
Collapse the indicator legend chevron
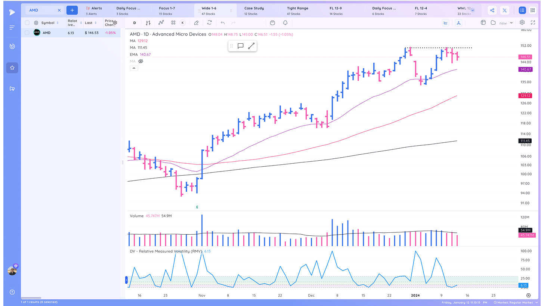coord(134,68)
